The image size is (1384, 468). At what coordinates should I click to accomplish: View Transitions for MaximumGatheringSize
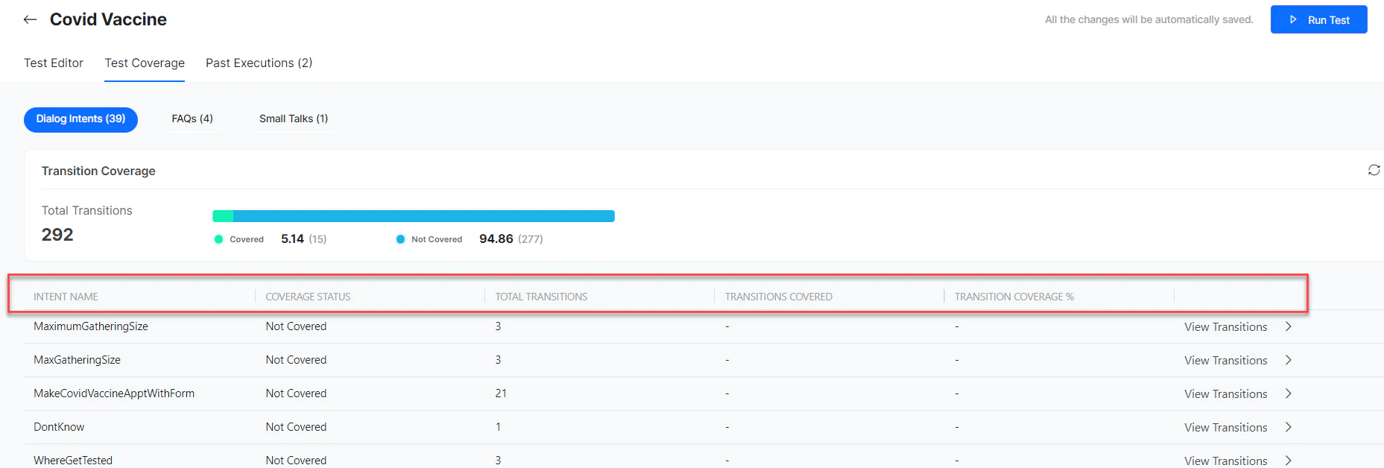coord(1225,326)
